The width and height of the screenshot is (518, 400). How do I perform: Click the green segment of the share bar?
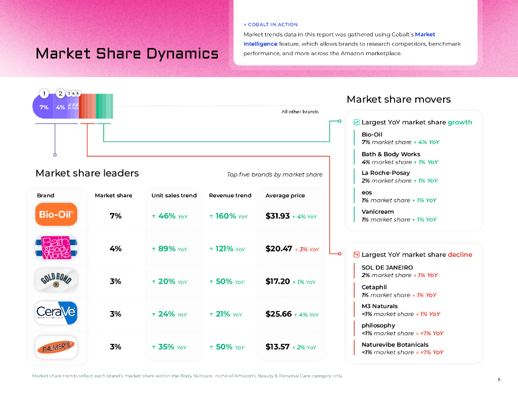(x=104, y=107)
